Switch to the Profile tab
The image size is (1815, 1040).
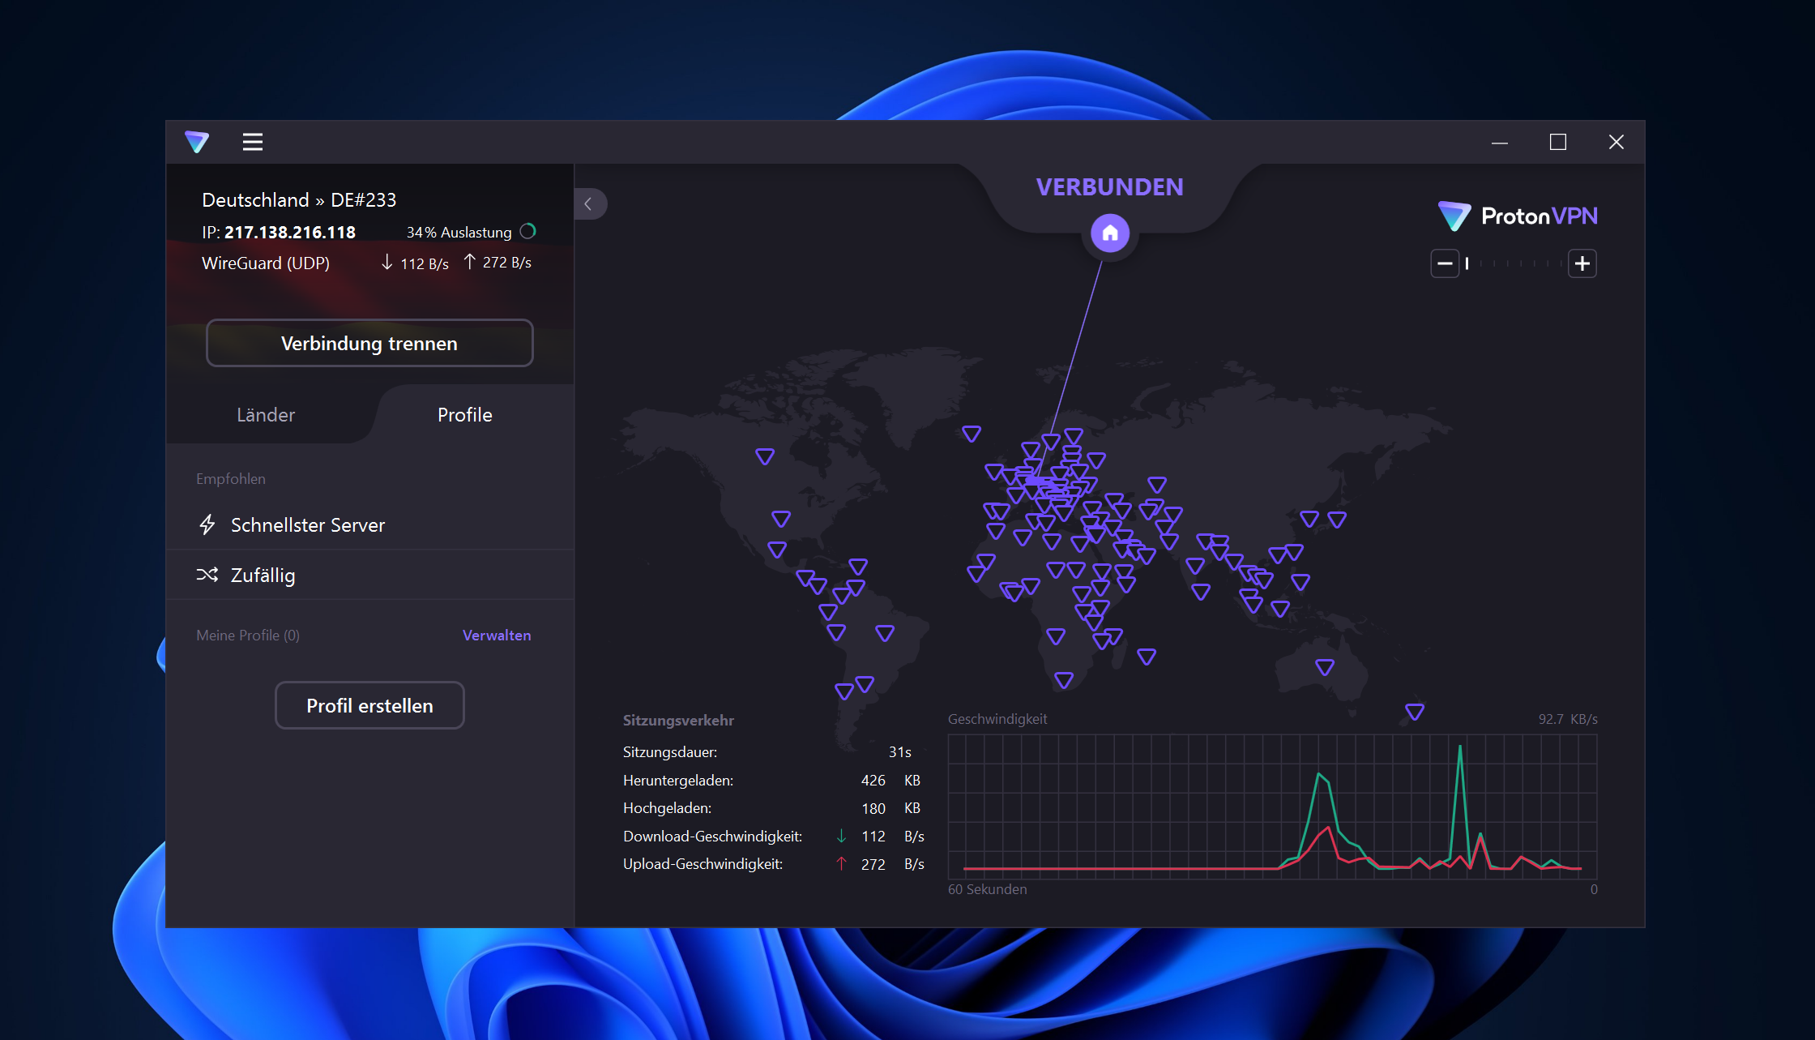[x=465, y=414]
